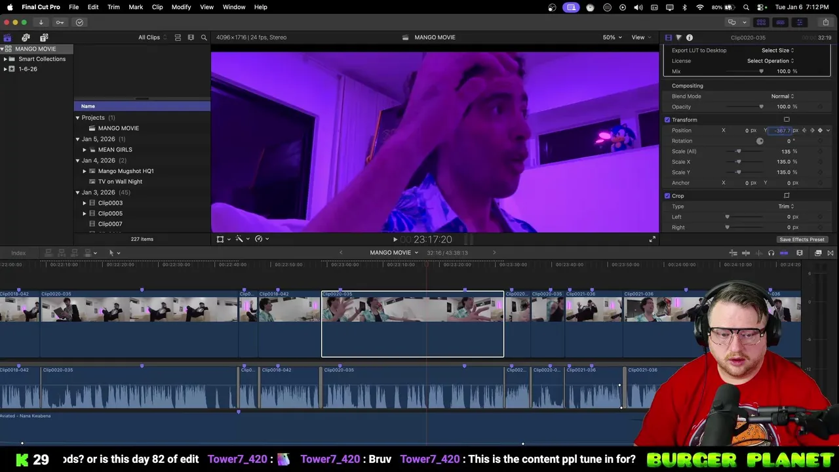The width and height of the screenshot is (839, 472).
Task: Collapse the Projects group
Action: (77, 118)
